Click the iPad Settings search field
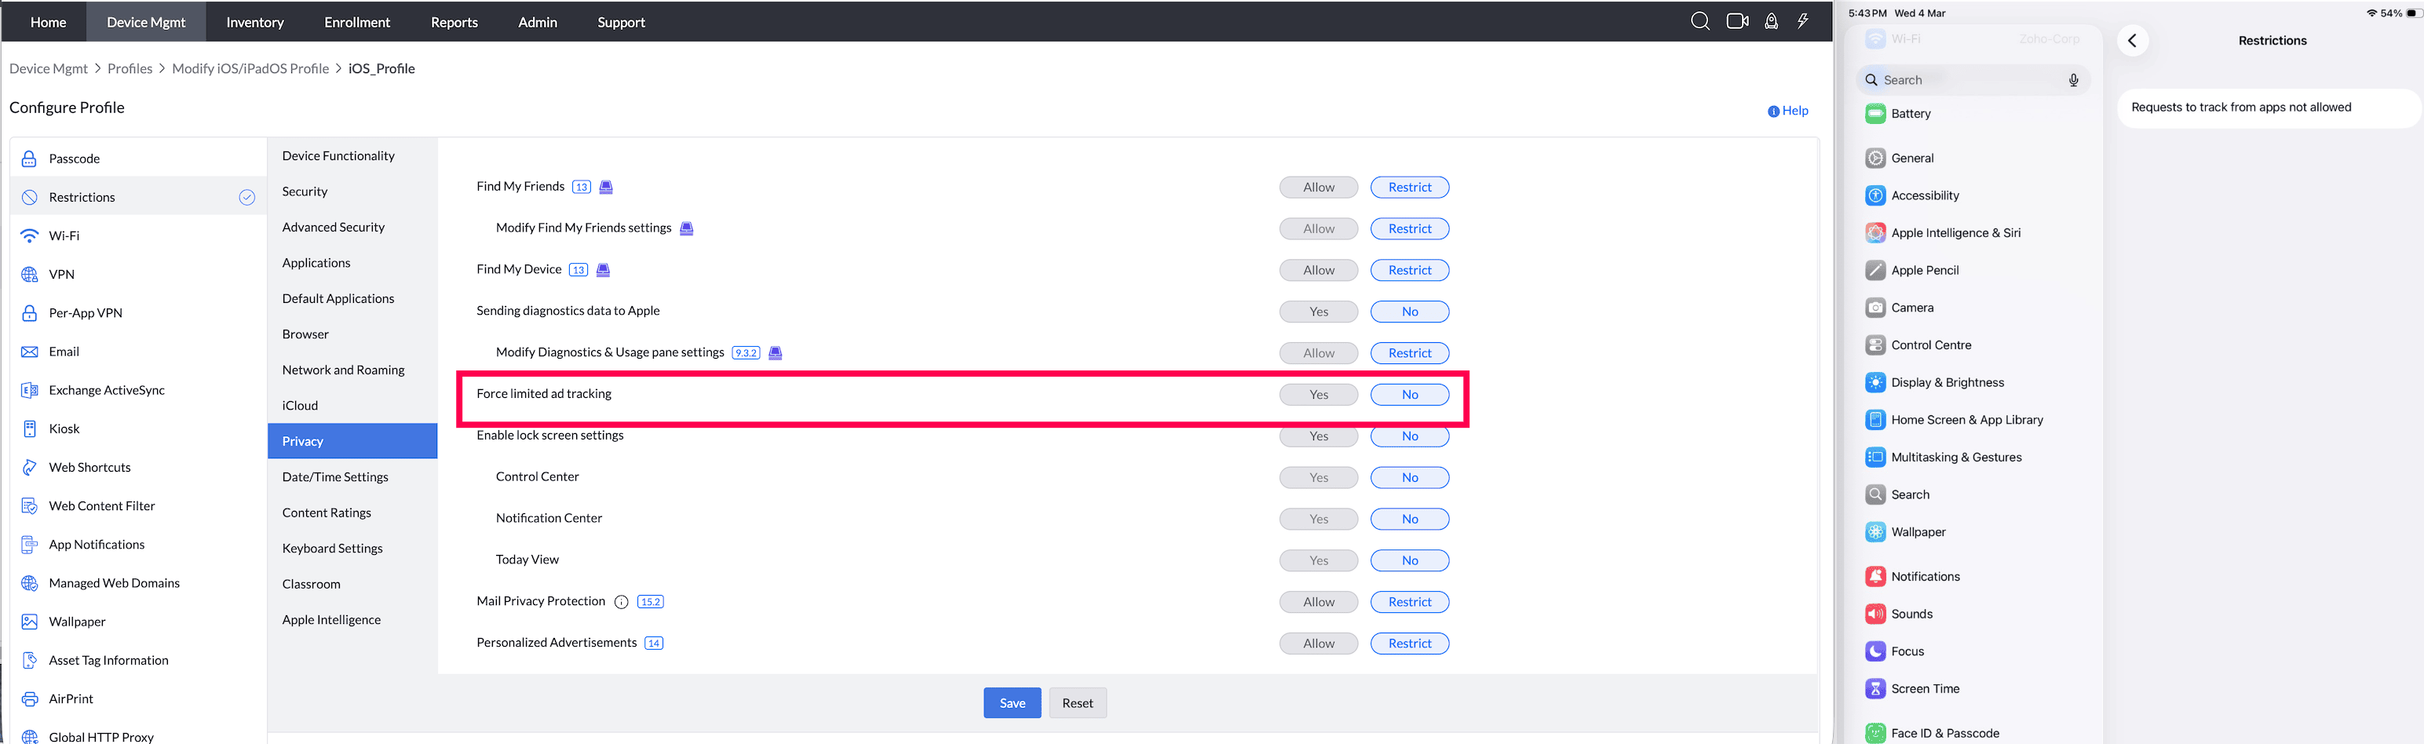This screenshot has width=2424, height=744. 1973,80
